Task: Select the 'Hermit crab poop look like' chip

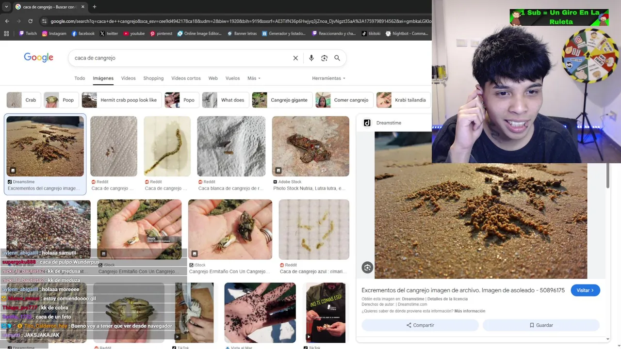Action: [x=121, y=100]
